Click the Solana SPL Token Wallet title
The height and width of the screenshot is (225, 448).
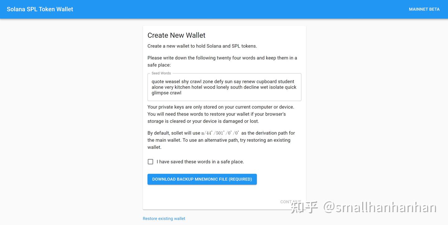(x=40, y=9)
